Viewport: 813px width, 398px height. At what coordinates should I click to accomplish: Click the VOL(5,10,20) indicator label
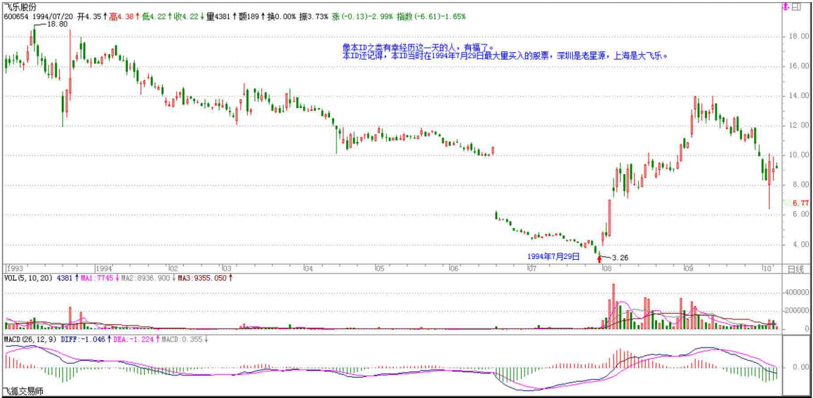click(28, 279)
